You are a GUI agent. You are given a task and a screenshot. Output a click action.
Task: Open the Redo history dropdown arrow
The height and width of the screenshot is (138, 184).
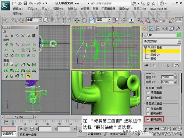point(43,4)
